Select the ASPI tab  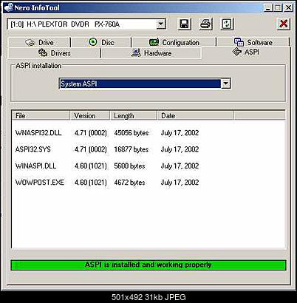[245, 52]
